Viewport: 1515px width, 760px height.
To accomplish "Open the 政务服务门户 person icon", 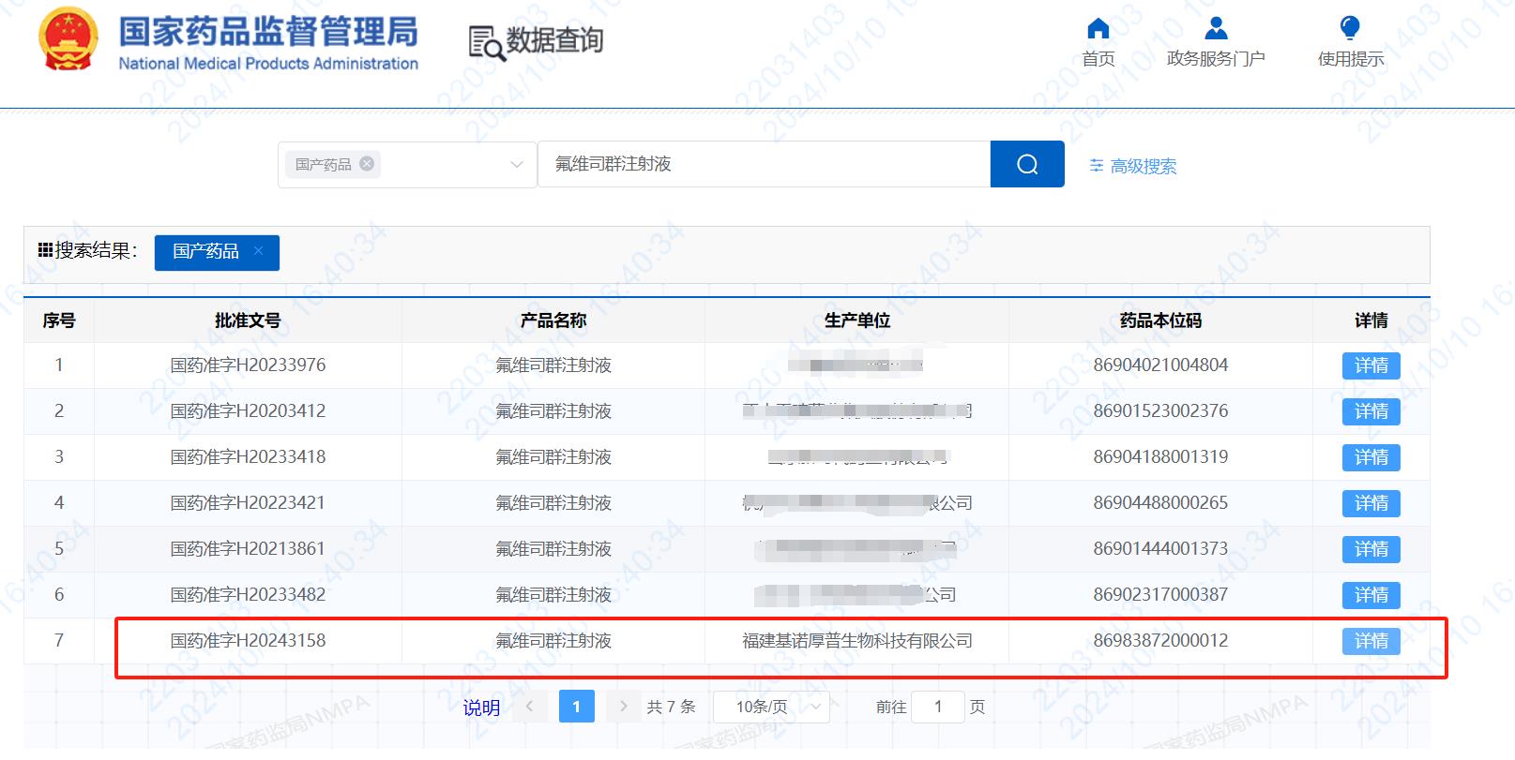I will click(x=1216, y=29).
